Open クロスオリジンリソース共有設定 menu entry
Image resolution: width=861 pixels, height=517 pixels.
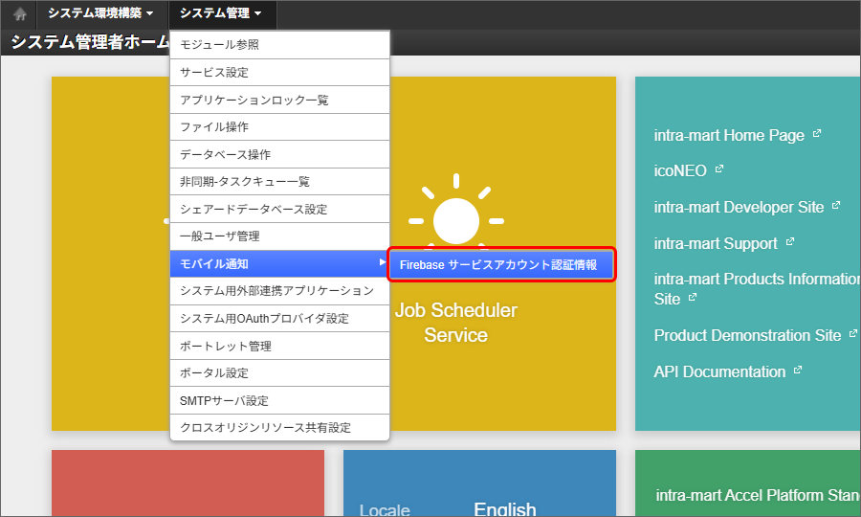266,428
